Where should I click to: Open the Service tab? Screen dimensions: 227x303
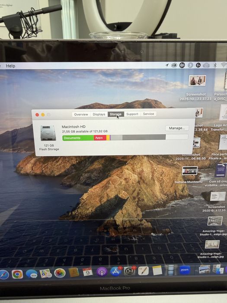(x=148, y=114)
